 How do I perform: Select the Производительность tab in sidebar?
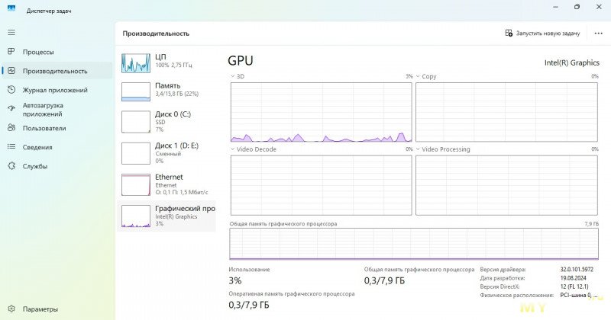(54, 71)
